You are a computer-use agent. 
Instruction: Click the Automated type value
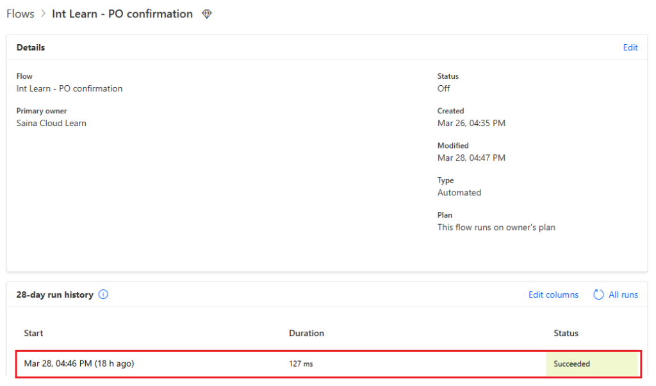pyautogui.click(x=459, y=193)
